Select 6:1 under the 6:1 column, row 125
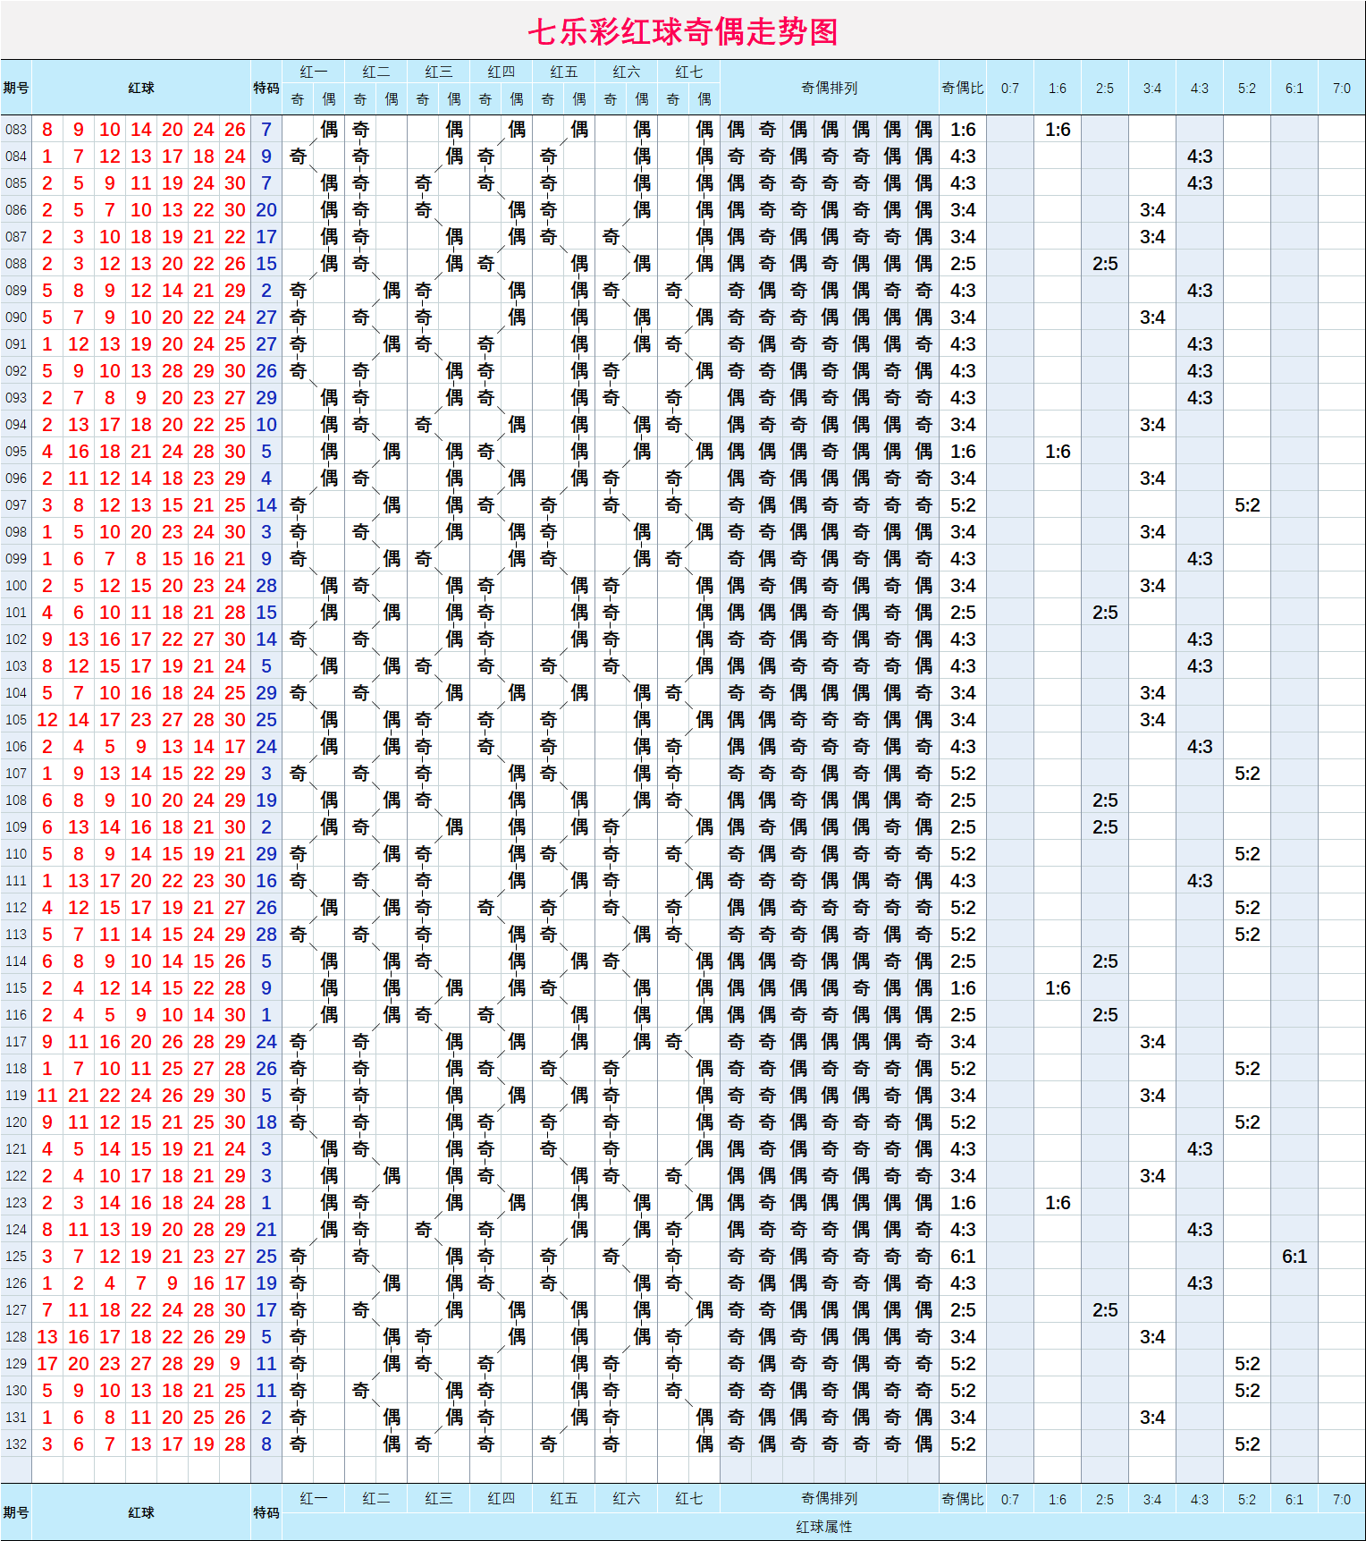The height and width of the screenshot is (1541, 1366). tap(1294, 1257)
